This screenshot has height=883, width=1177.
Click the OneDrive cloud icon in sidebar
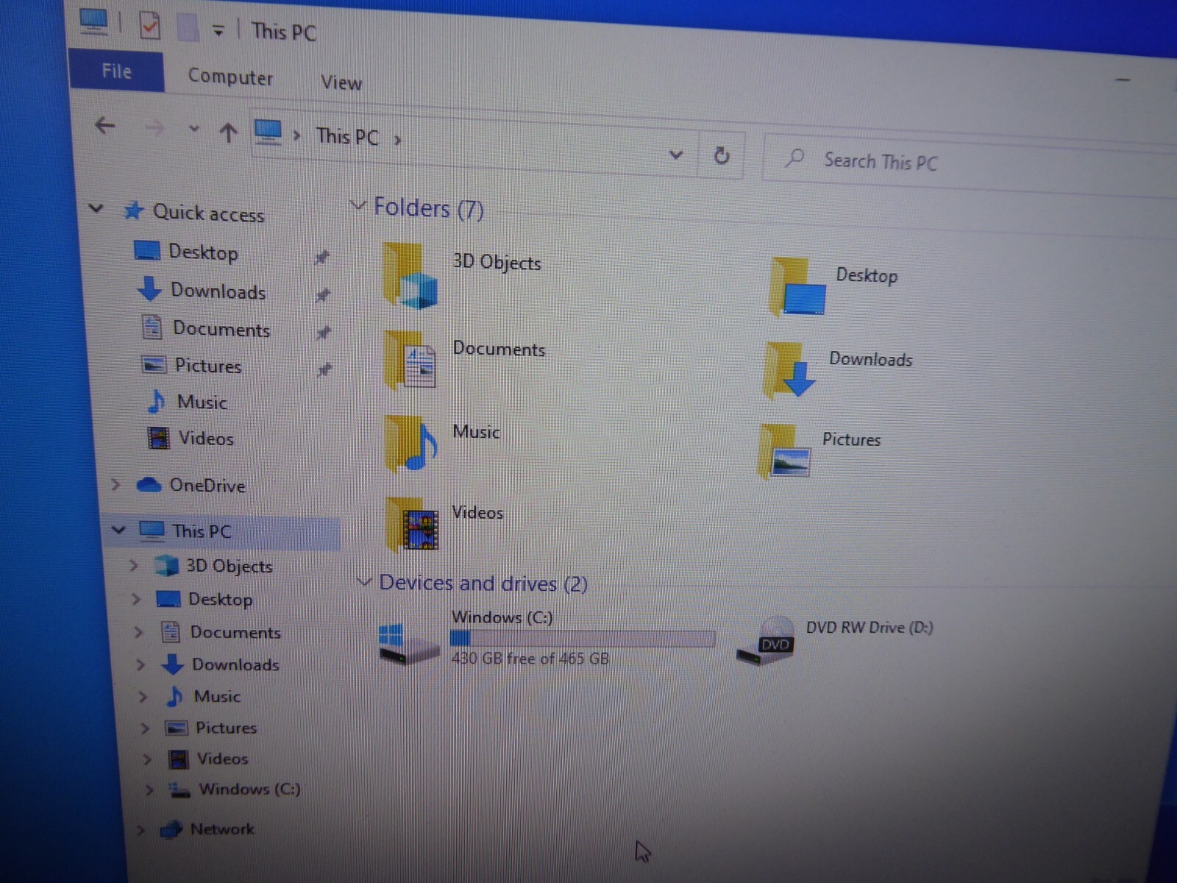click(149, 484)
